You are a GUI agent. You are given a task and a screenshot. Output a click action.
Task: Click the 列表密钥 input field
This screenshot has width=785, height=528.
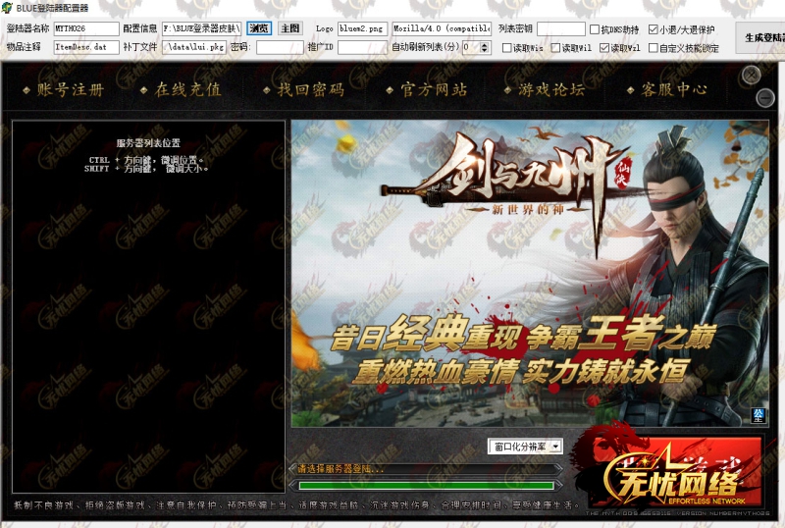pos(560,29)
